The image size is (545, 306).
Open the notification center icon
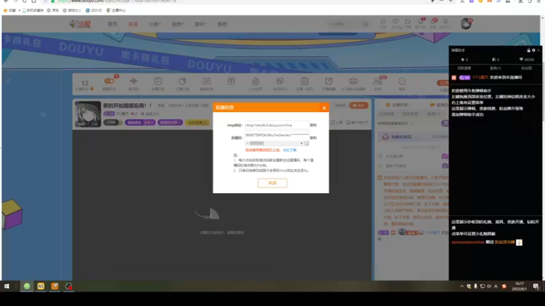(535, 286)
